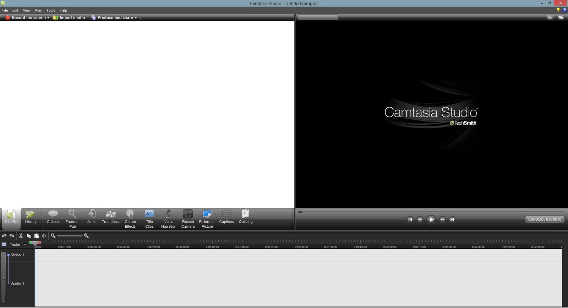
Task: Click Import media button
Action: (x=69, y=17)
